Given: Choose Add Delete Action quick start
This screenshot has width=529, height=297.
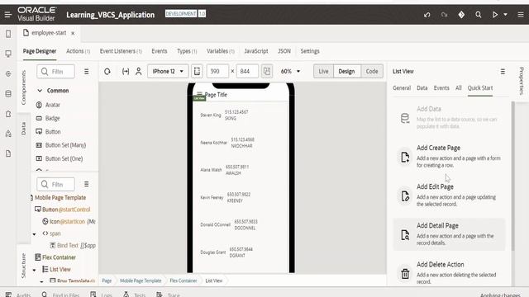Looking at the screenshot, I should click(x=449, y=273).
